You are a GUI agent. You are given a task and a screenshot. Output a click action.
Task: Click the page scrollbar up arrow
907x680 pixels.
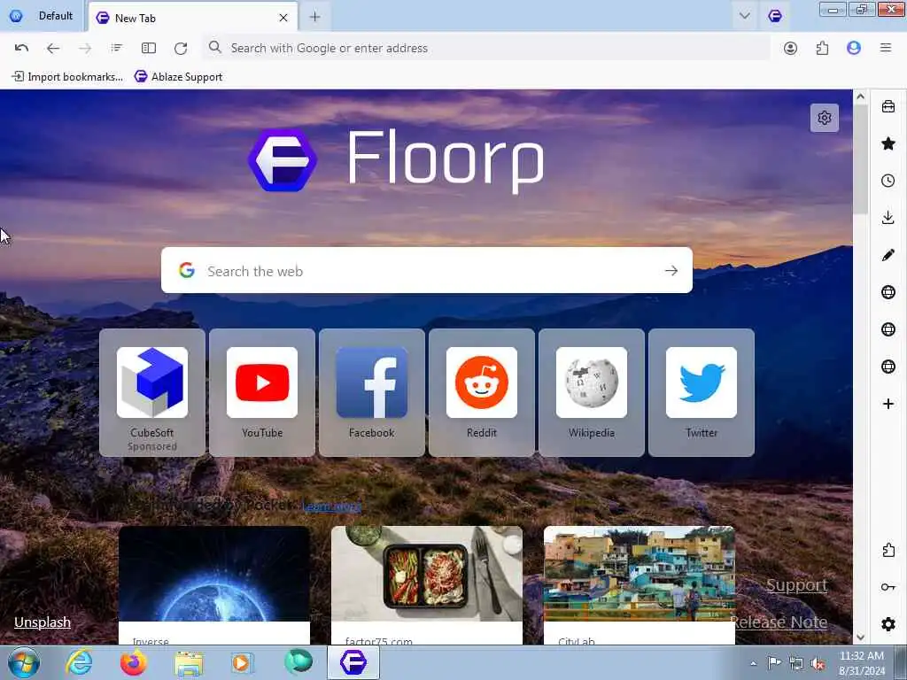(861, 97)
